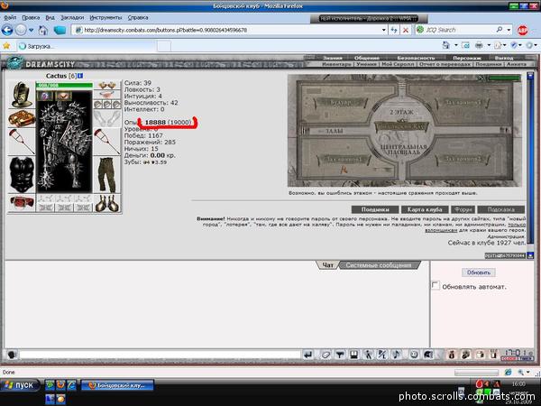Click the Обновить button
Image resolution: width=541 pixels, height=406 pixels.
point(479,272)
